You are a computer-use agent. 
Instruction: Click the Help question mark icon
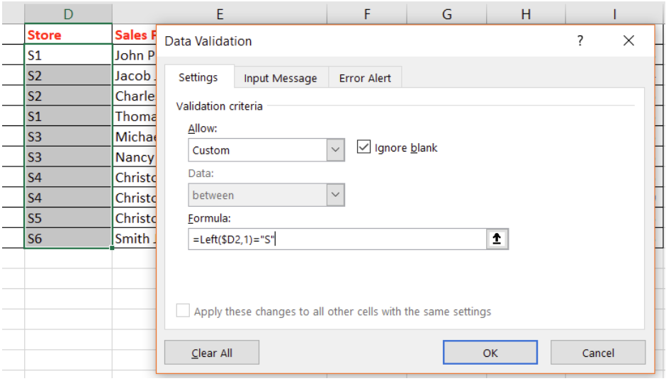tap(580, 41)
